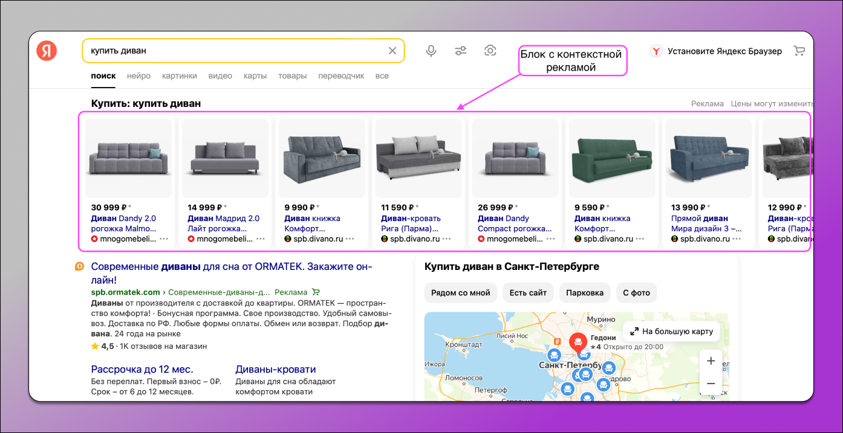Open the 'Рассрочка до 12 мес.' link
This screenshot has height=433, width=843.
[x=142, y=369]
